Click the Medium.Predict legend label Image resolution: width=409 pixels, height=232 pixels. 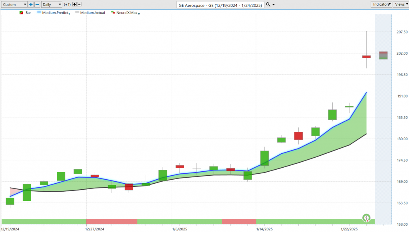(x=55, y=12)
